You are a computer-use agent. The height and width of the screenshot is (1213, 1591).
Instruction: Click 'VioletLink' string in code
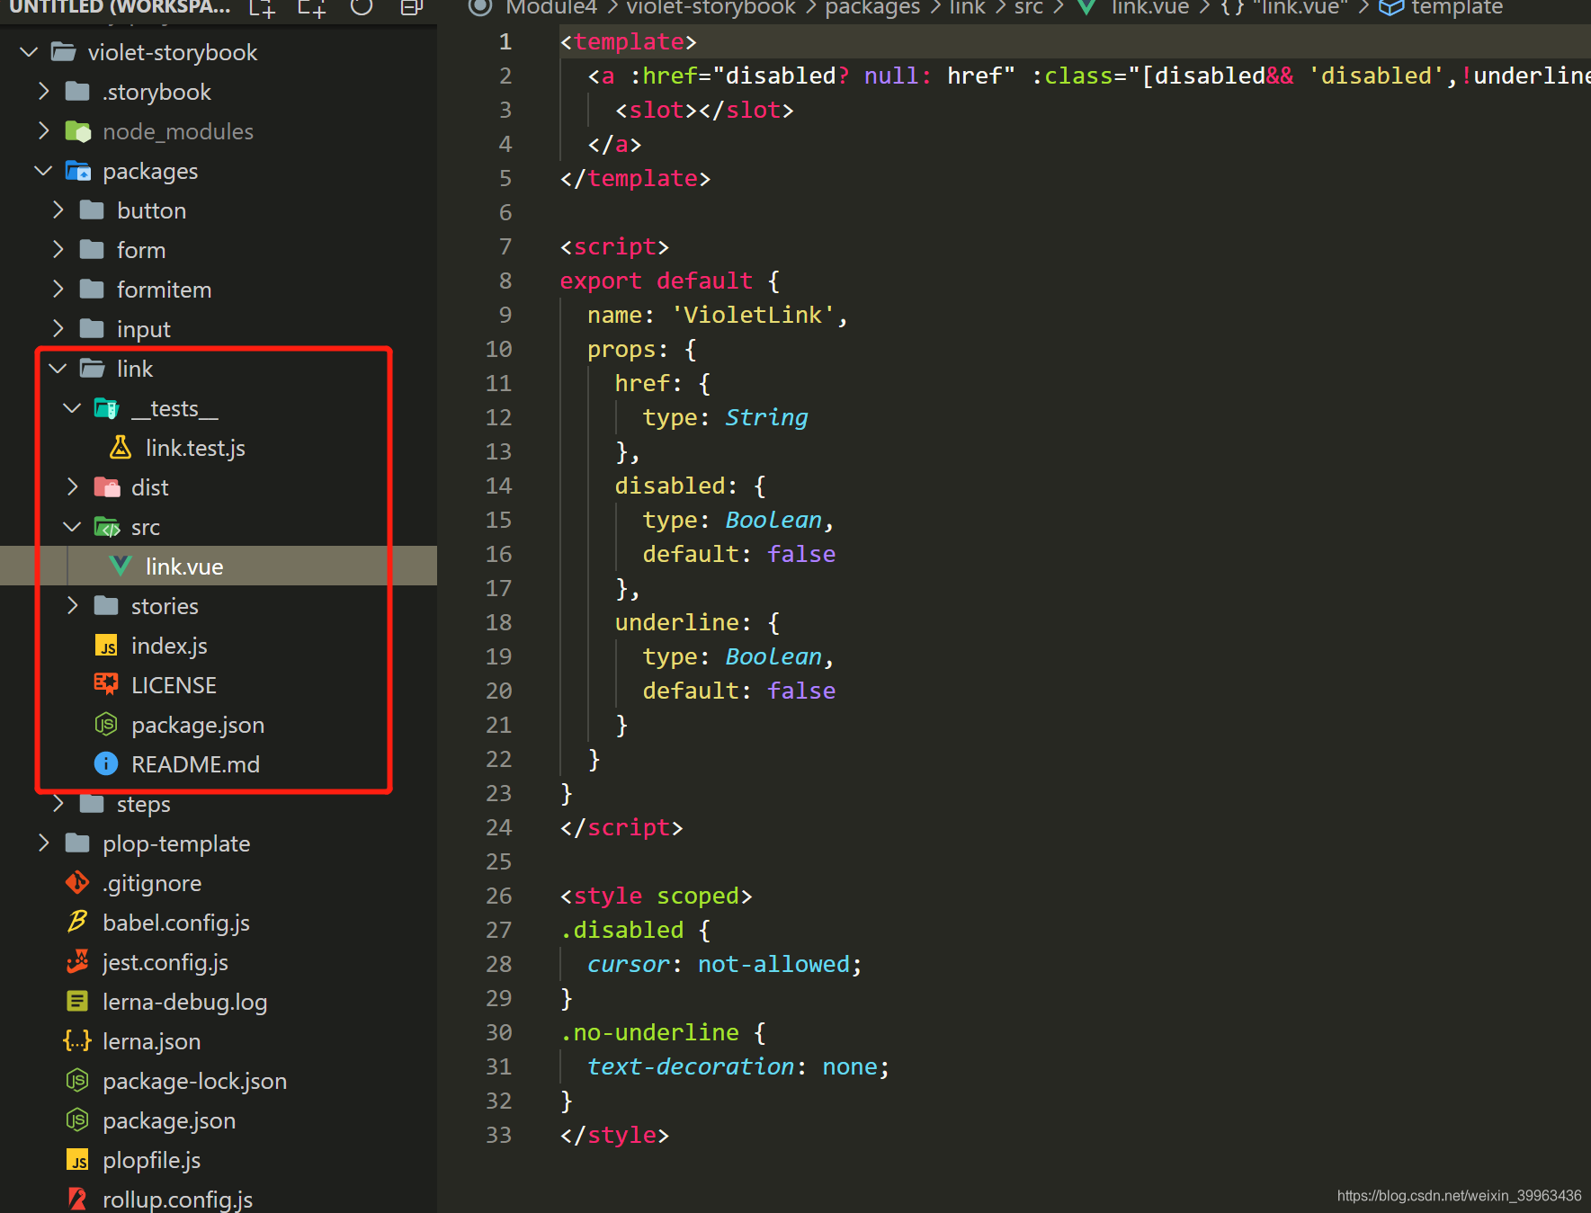pos(753,315)
